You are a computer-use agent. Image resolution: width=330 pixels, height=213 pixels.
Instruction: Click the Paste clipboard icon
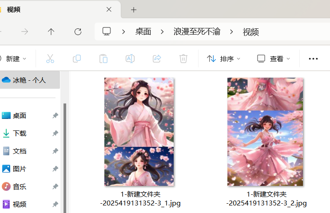(x=103, y=59)
